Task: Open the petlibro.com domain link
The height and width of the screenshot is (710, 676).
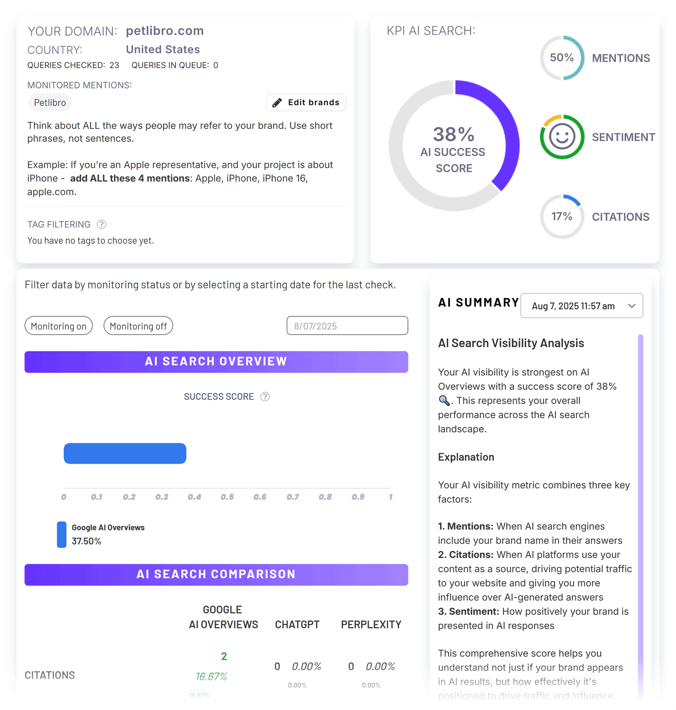Action: [164, 31]
